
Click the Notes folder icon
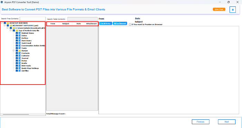[20, 61]
